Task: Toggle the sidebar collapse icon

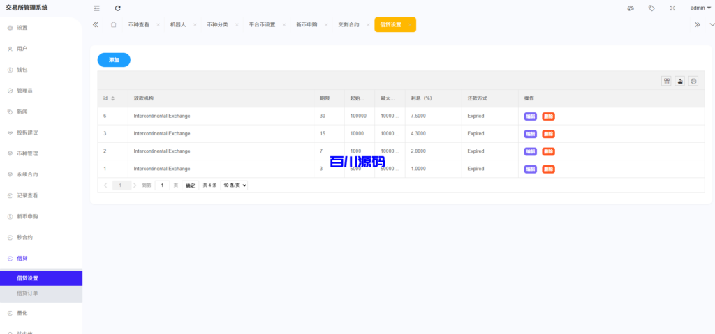Action: pos(96,8)
